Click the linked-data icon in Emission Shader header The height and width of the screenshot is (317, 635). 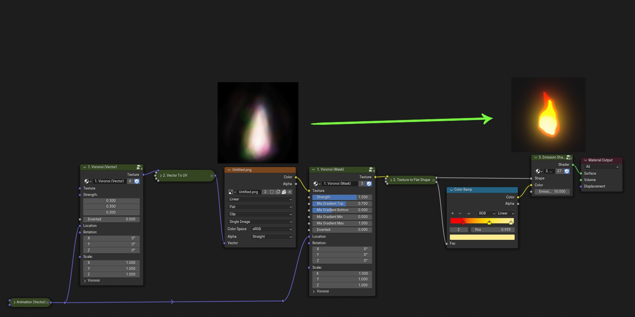569,158
